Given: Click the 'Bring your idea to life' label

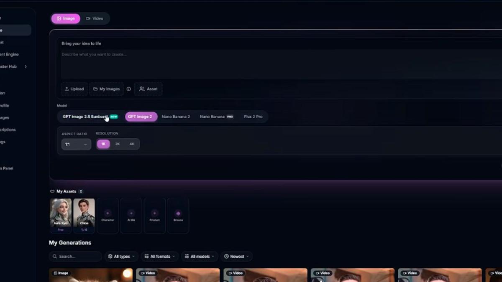Looking at the screenshot, I should pyautogui.click(x=81, y=43).
